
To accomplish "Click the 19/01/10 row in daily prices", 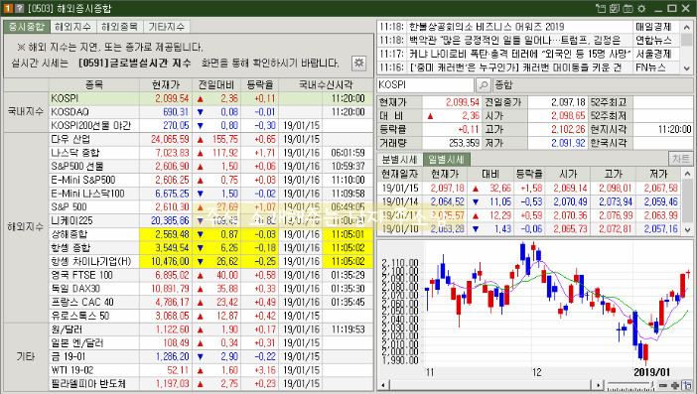I will pos(529,229).
